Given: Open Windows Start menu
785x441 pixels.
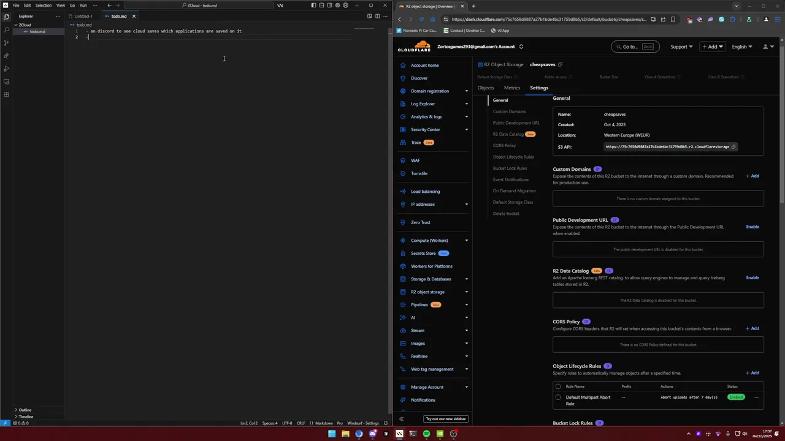Looking at the screenshot, I should [x=332, y=434].
